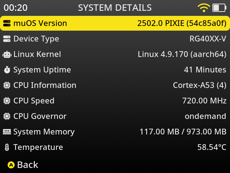
Task: Click the muOS Version server icon
Action: [7, 23]
